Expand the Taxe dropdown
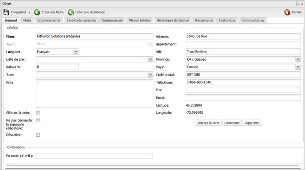Image resolution: width=305 pixels, height=170 pixels. point(151,75)
